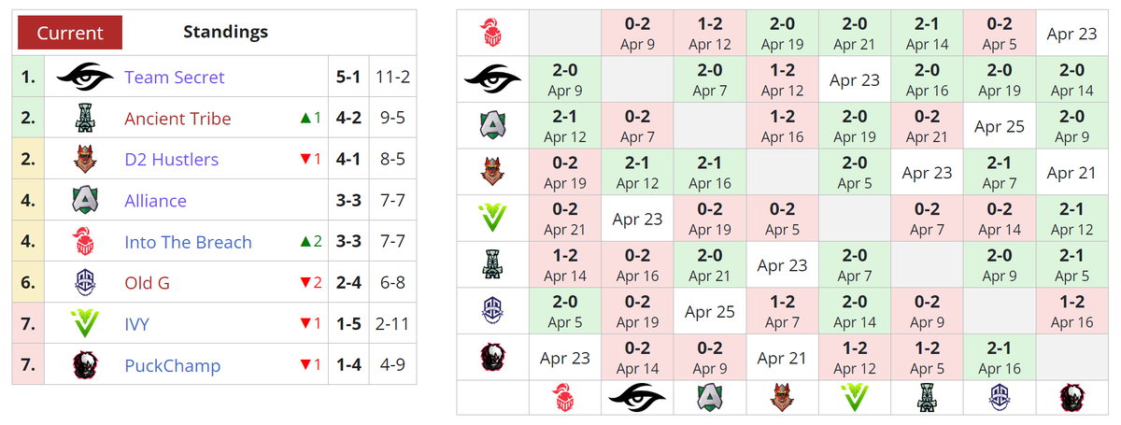Screen dimensions: 1121x425
Task: Select the 2-0 Apr 9 result in Team Secret row
Action: (x=564, y=80)
